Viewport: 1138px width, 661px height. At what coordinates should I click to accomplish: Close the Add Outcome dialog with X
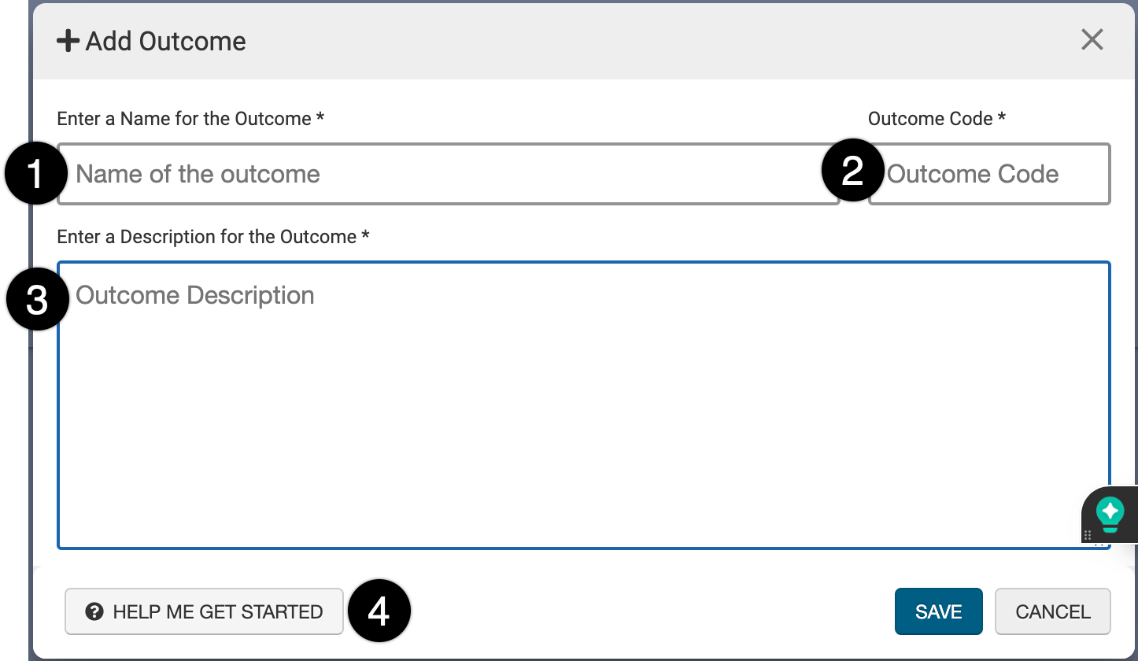click(x=1092, y=39)
